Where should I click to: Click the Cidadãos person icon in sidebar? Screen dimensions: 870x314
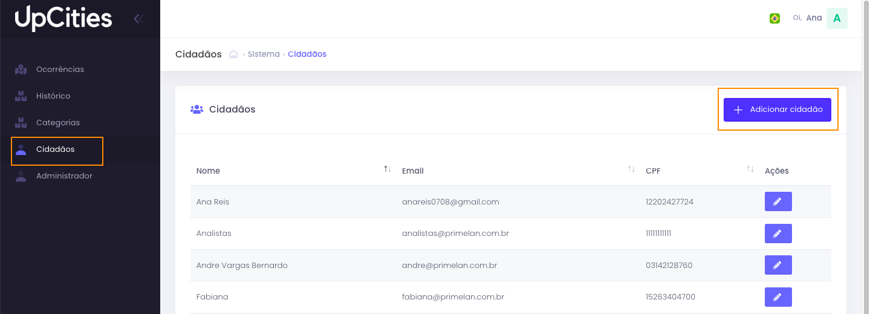point(21,149)
